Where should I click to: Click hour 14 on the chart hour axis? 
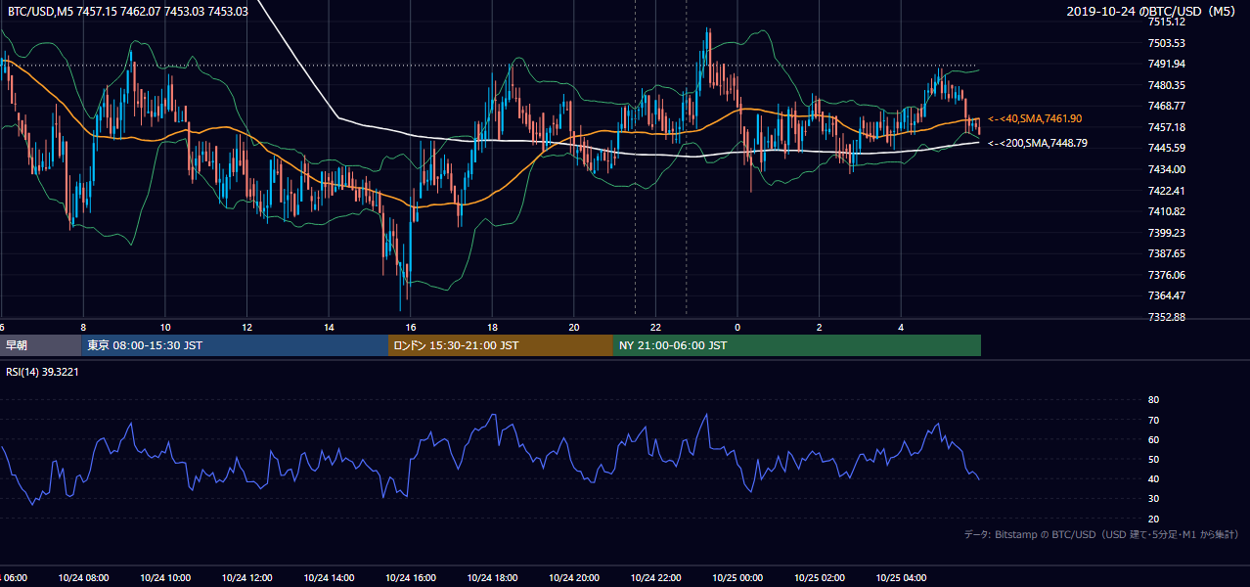click(329, 327)
